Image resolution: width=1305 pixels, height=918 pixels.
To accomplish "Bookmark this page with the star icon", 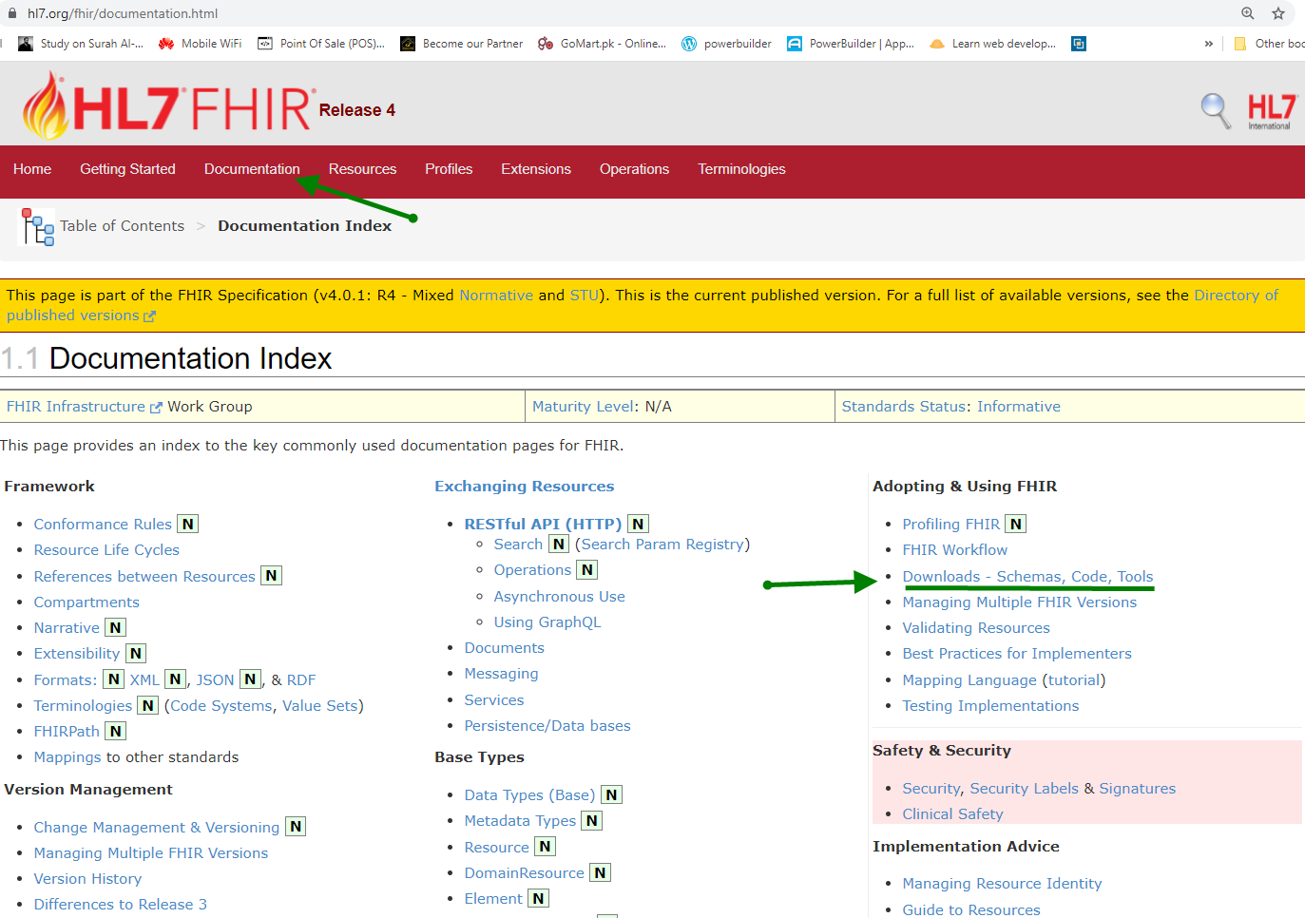I will (x=1278, y=13).
